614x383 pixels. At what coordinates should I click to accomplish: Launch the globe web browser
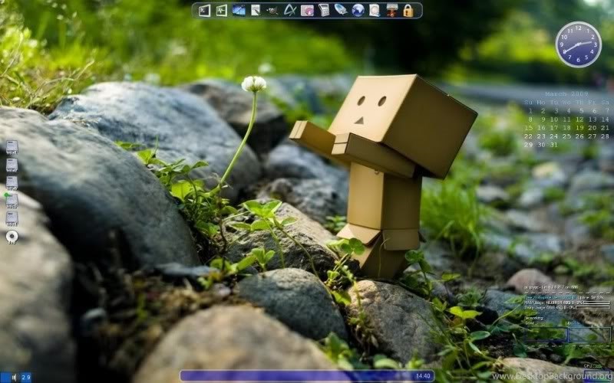(x=358, y=11)
